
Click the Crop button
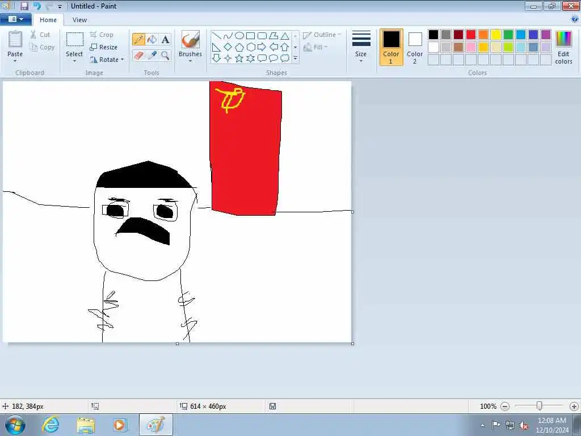click(x=102, y=35)
